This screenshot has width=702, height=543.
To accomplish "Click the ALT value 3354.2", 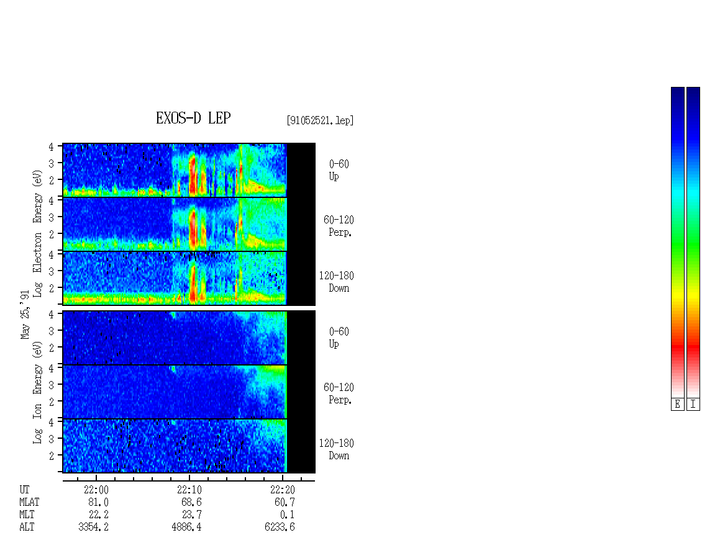I will [94, 527].
